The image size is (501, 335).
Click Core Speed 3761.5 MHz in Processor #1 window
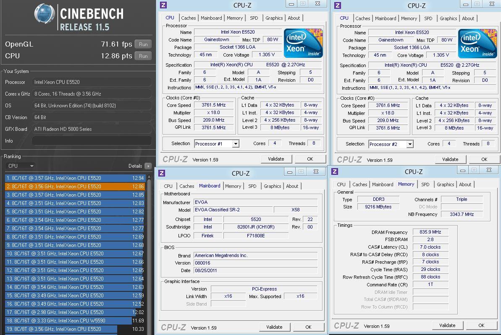tap(213, 105)
